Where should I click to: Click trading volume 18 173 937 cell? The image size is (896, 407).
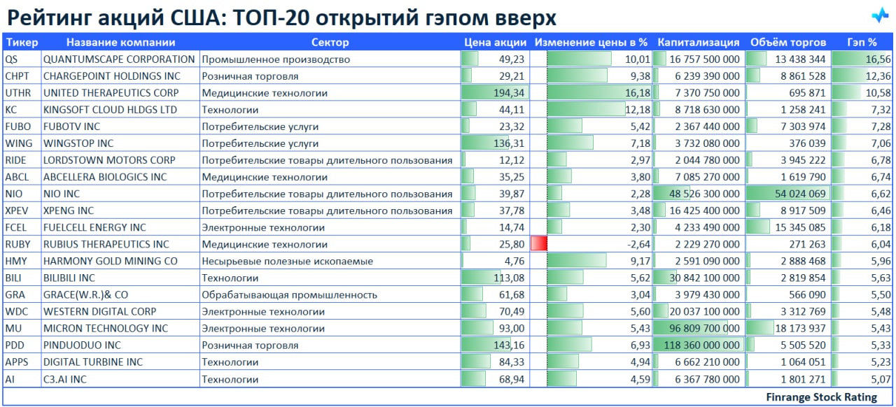[x=787, y=328]
